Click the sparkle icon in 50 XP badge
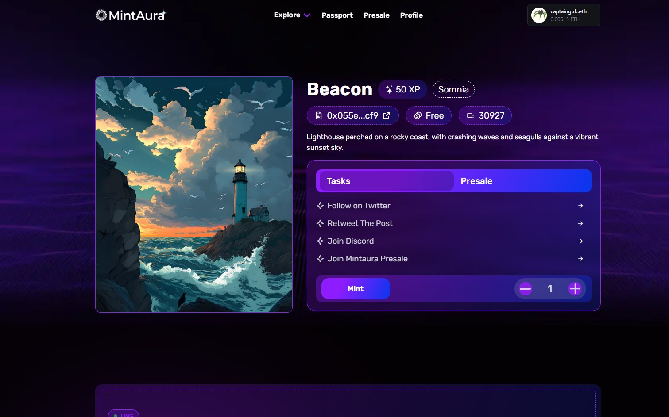The height and width of the screenshot is (417, 669). tap(389, 89)
